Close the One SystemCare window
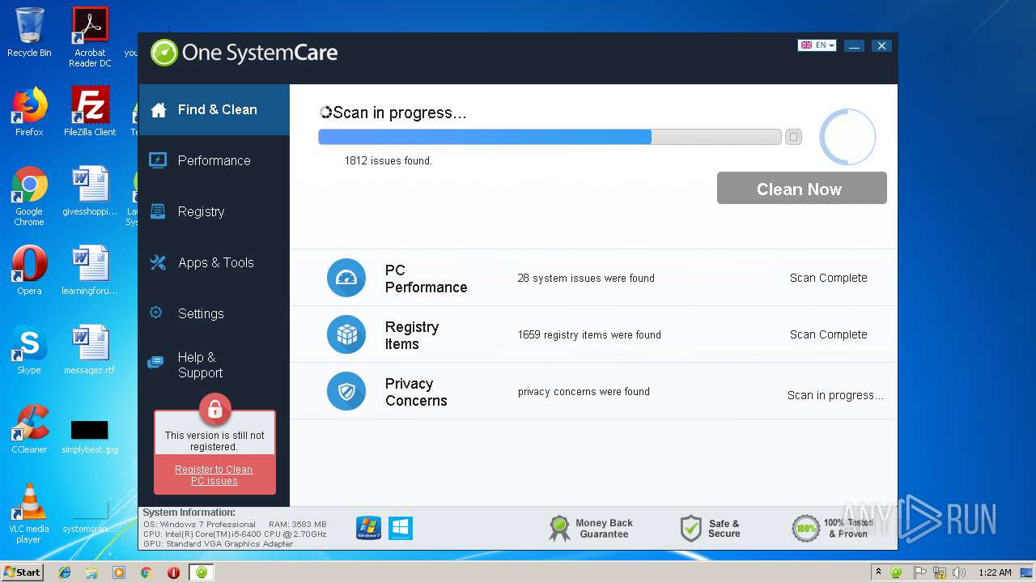Image resolution: width=1036 pixels, height=583 pixels. [x=881, y=46]
